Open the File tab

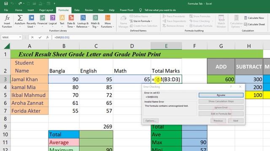pos(6,10)
